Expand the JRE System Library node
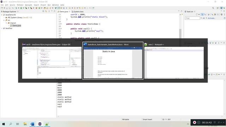Screen dimensions: 226x127 pos(4,17)
